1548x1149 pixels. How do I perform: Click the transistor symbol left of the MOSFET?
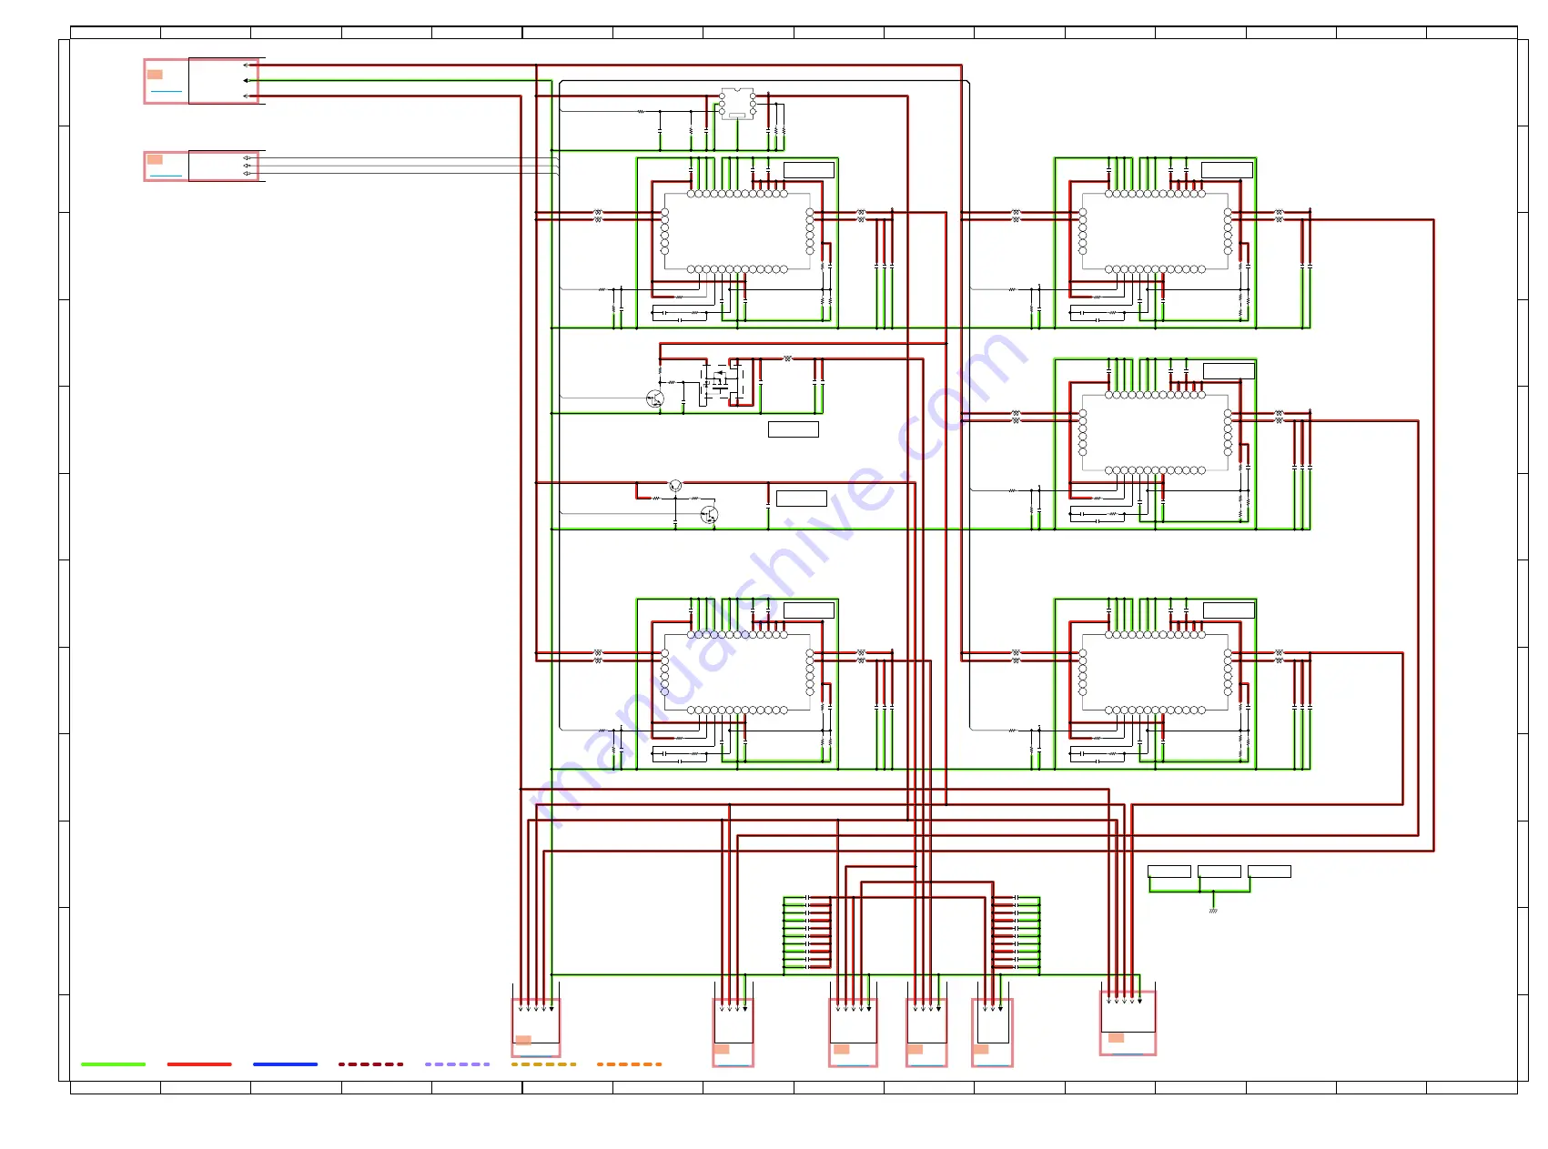(654, 398)
